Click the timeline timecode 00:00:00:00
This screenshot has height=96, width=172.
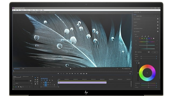point(44,78)
